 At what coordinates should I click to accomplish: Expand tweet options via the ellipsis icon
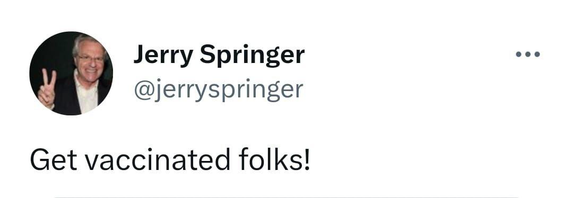pyautogui.click(x=528, y=55)
